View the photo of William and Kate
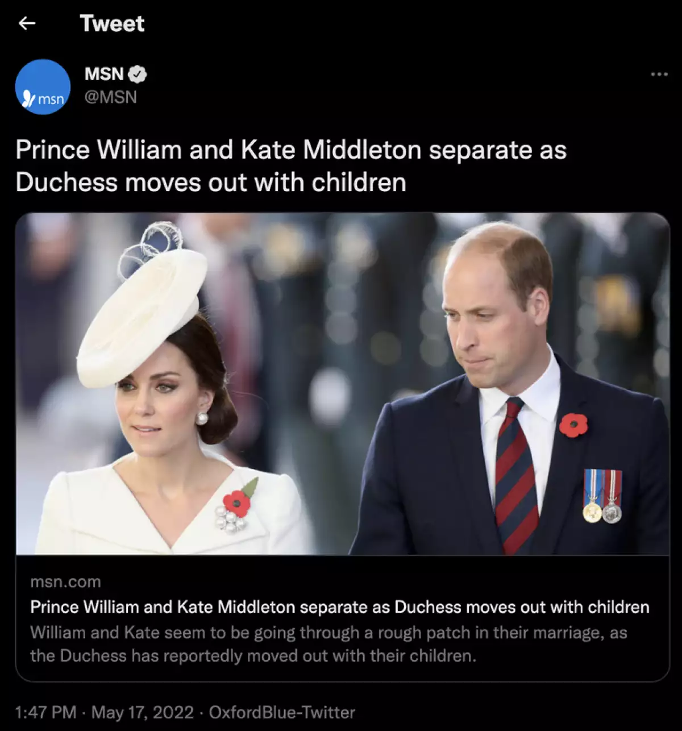Screen dimensions: 682x731 tap(341, 387)
